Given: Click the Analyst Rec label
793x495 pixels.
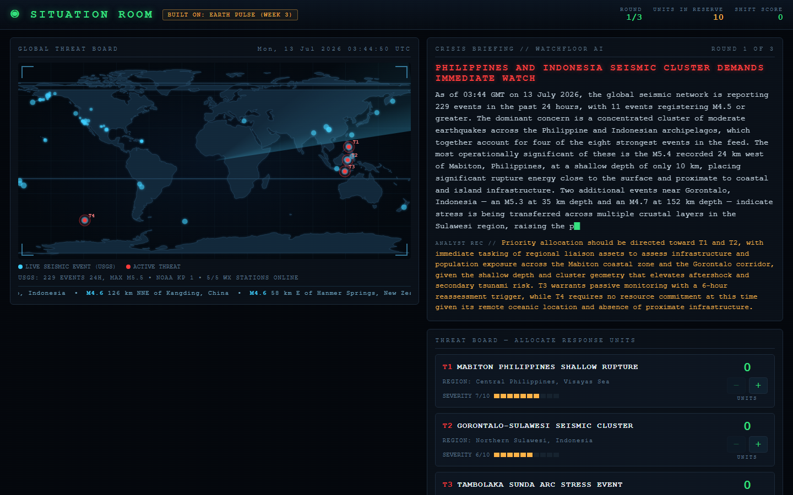Looking at the screenshot, I should pyautogui.click(x=465, y=243).
